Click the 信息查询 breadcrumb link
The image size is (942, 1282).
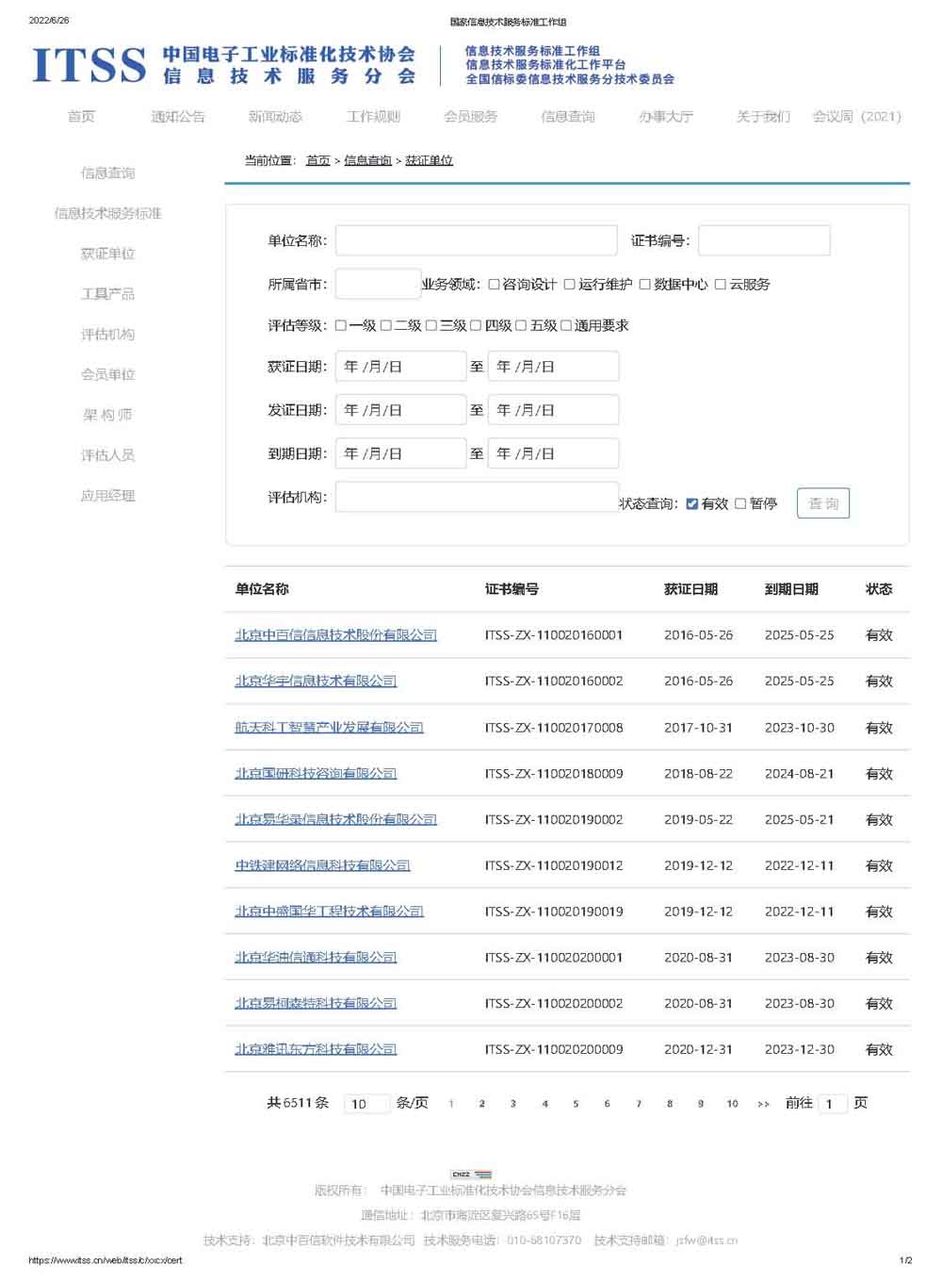pos(367,161)
